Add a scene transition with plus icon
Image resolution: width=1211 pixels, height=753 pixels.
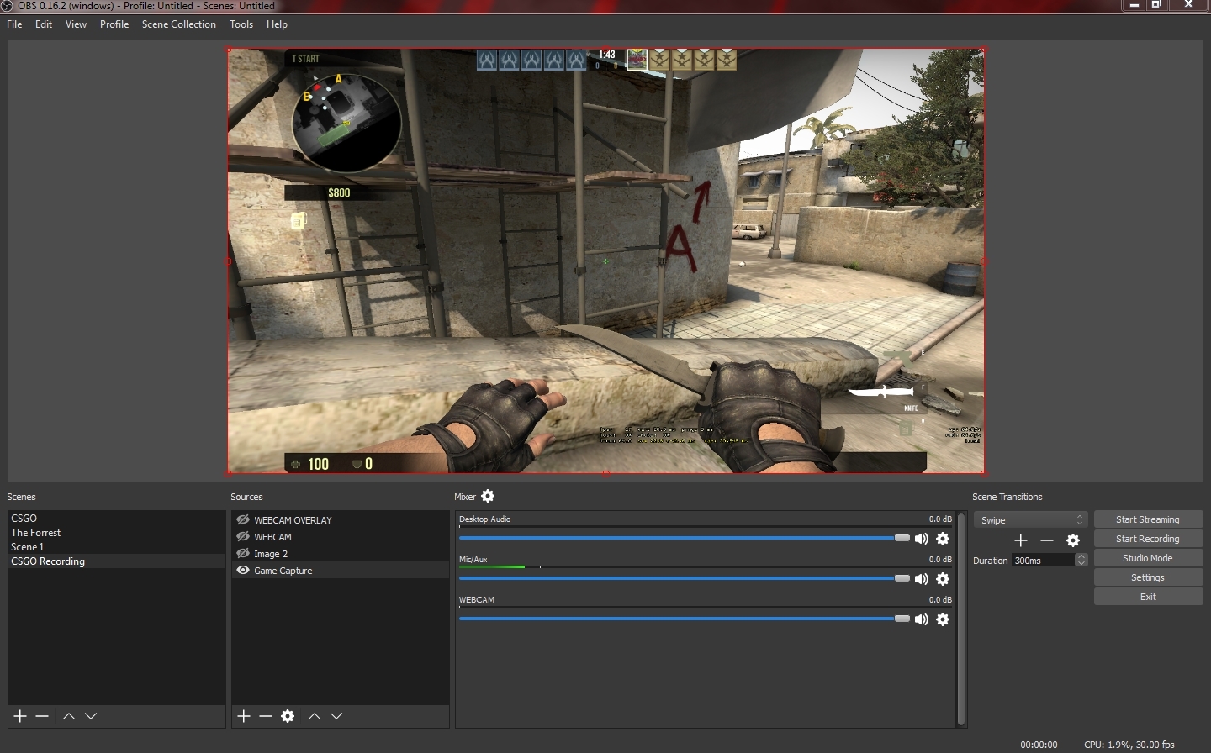1021,540
